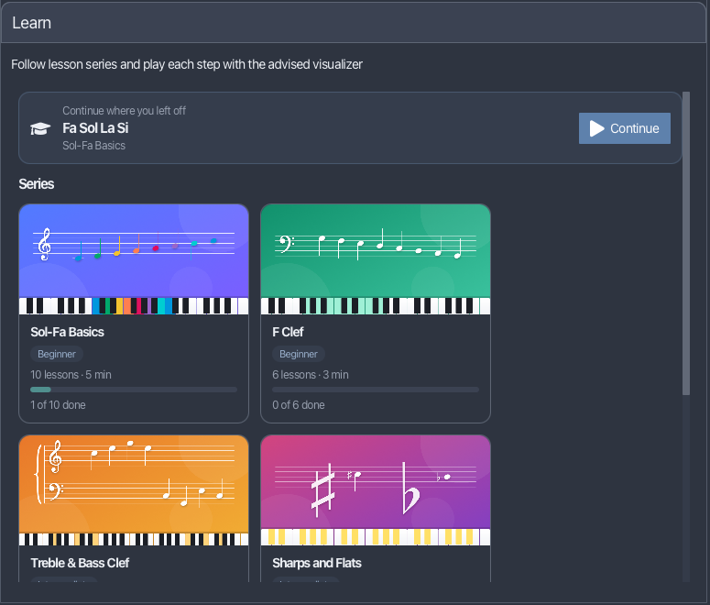Click Beginner badge on F Clef
The width and height of the screenshot is (710, 605).
[299, 354]
